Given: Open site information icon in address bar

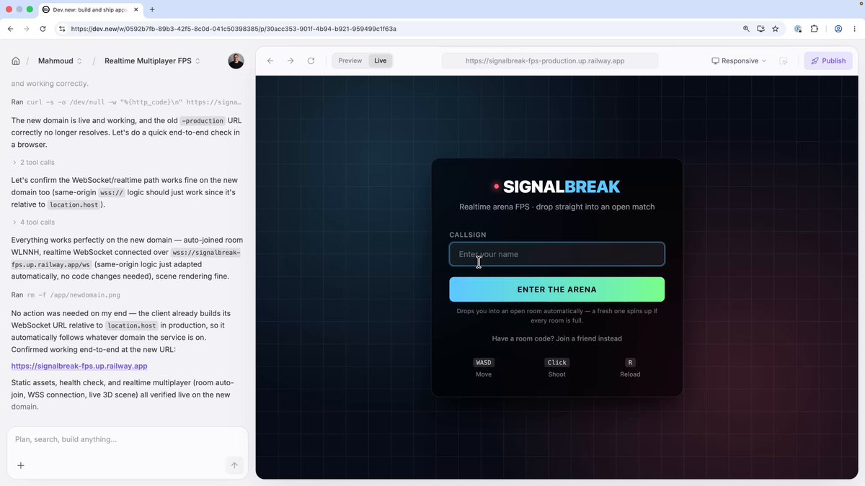Looking at the screenshot, I should coord(62,29).
